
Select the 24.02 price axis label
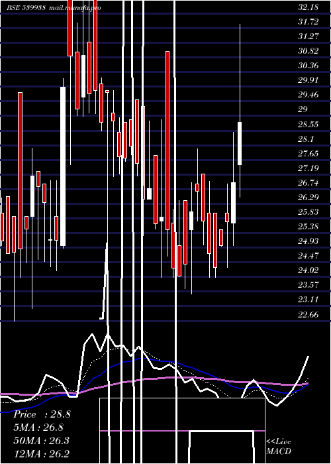(308, 270)
